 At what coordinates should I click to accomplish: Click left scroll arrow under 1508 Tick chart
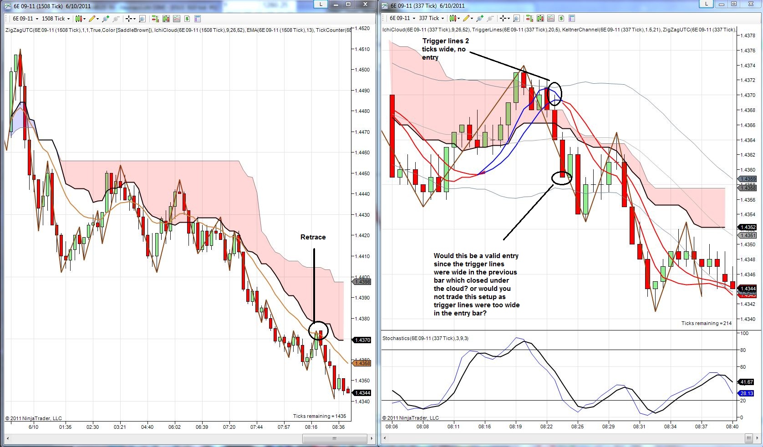[x=7, y=439]
